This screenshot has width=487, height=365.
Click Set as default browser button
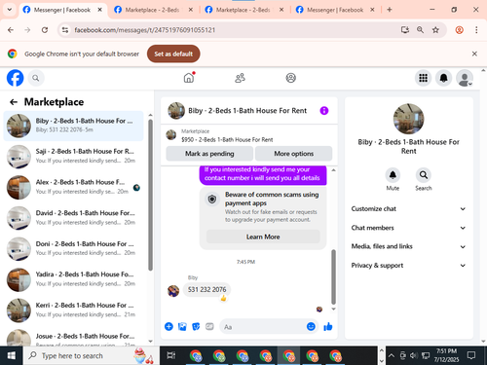pyautogui.click(x=173, y=54)
